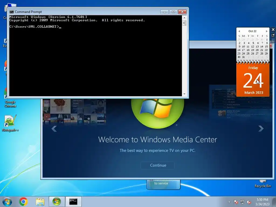Viewport: 276px width, 207px height.
Task: Click the 'to service' gadget panel
Action: 163,184
